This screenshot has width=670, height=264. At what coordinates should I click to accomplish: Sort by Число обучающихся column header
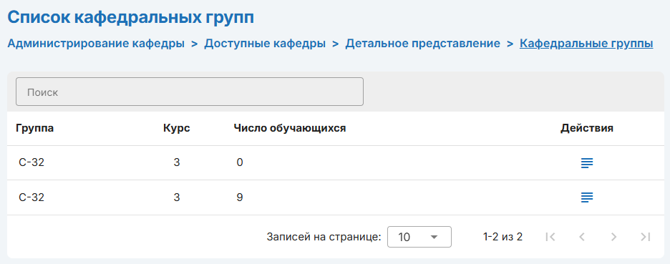click(x=290, y=129)
